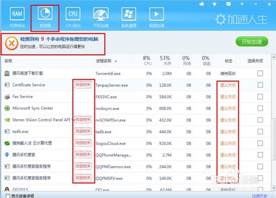Click the Microsoft Sync Center green icon
Screen dimensions: 276x198
point(7,108)
